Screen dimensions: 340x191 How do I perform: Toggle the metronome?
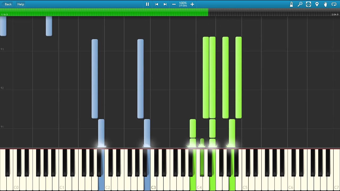(291, 4)
